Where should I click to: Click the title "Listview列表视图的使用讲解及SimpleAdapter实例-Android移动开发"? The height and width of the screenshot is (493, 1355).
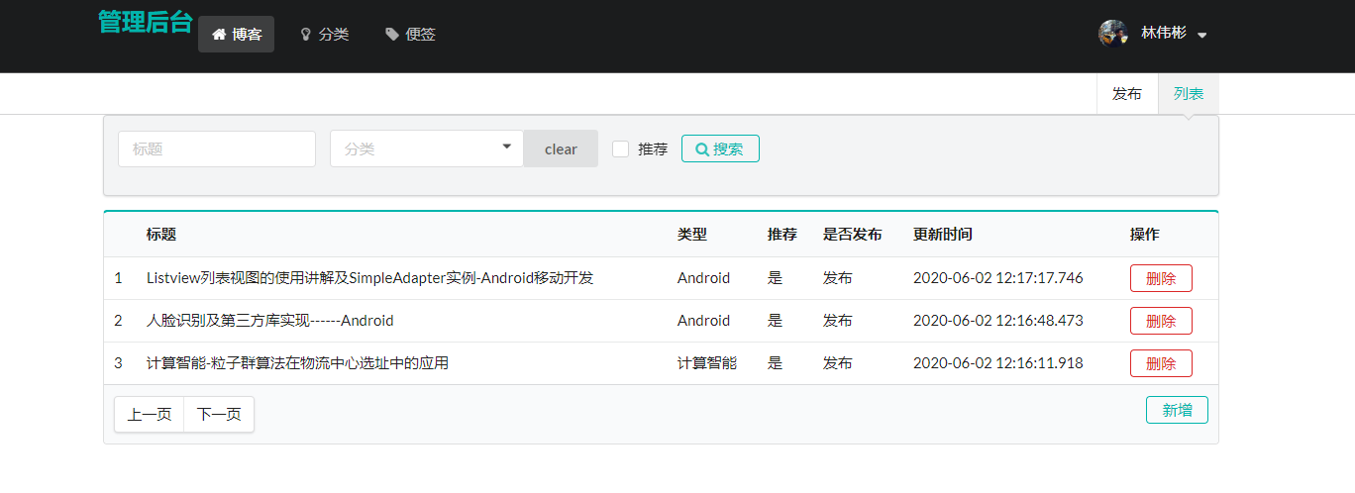[x=370, y=278]
